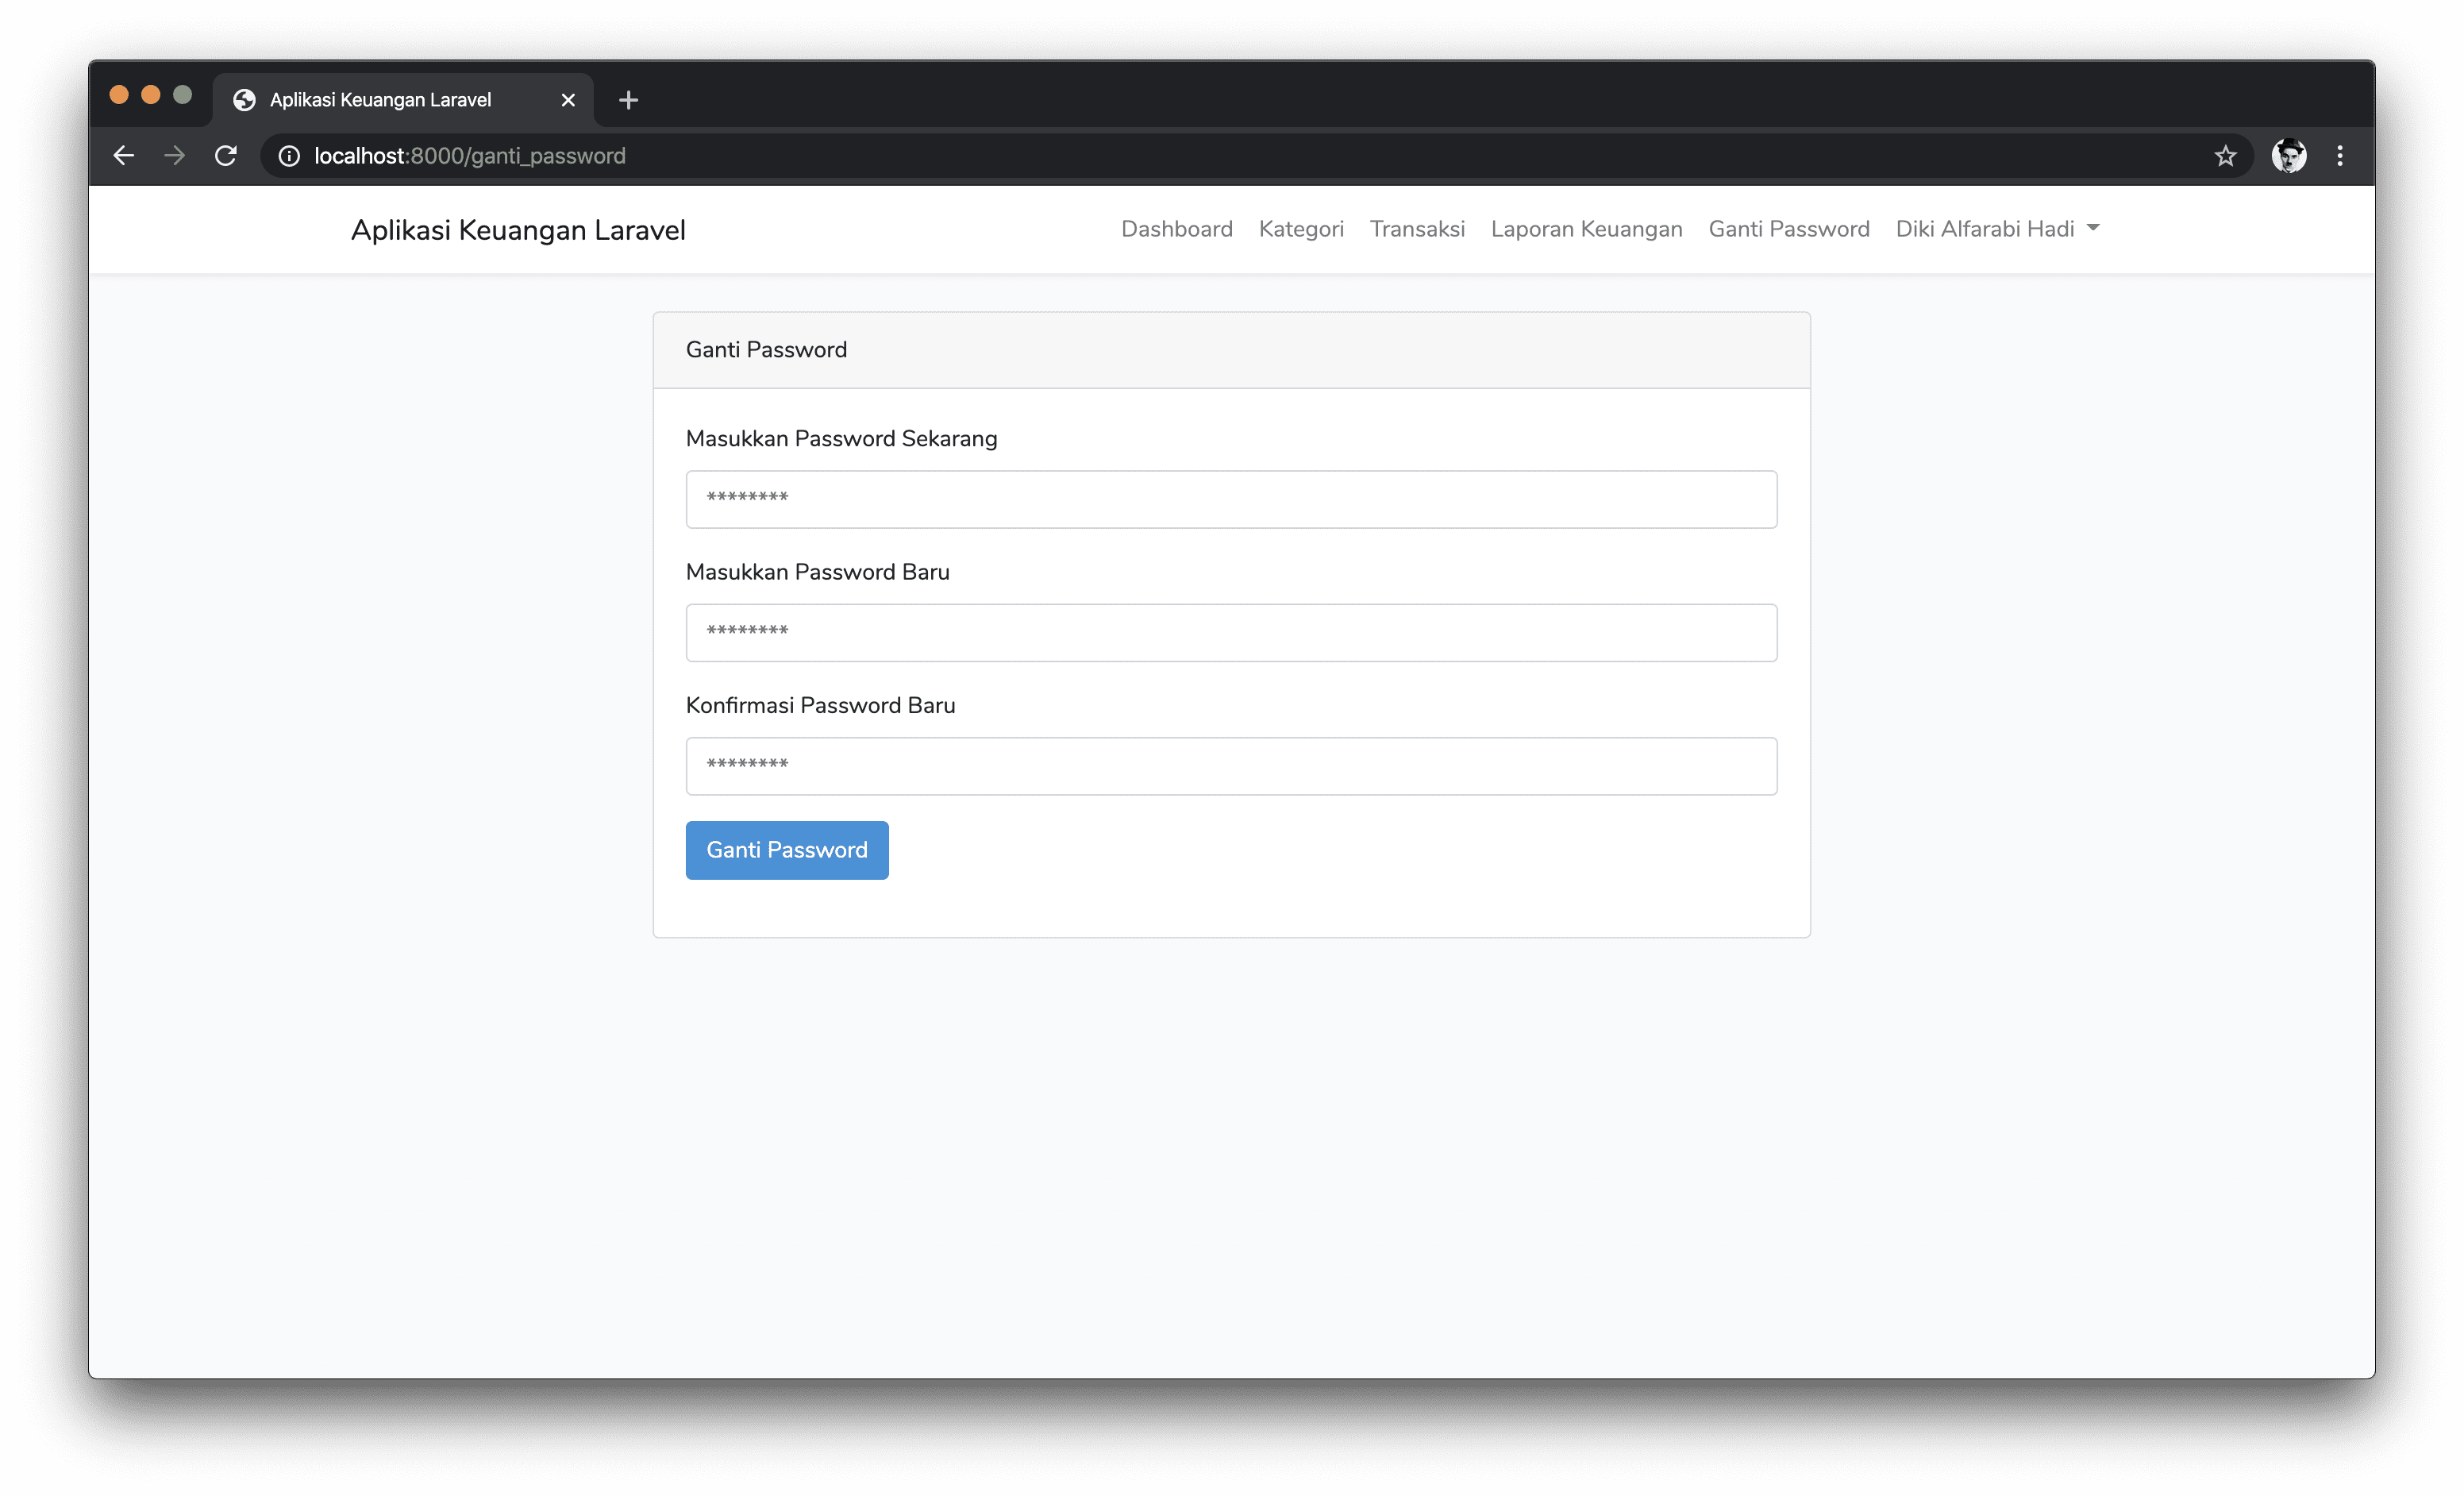
Task: Click the Aplikasi Keuangan Laravel brand title
Action: point(518,230)
